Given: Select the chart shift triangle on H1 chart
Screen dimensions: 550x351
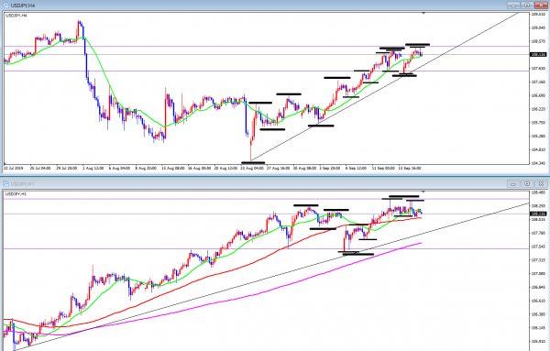Looking at the screenshot, I should click(423, 192).
